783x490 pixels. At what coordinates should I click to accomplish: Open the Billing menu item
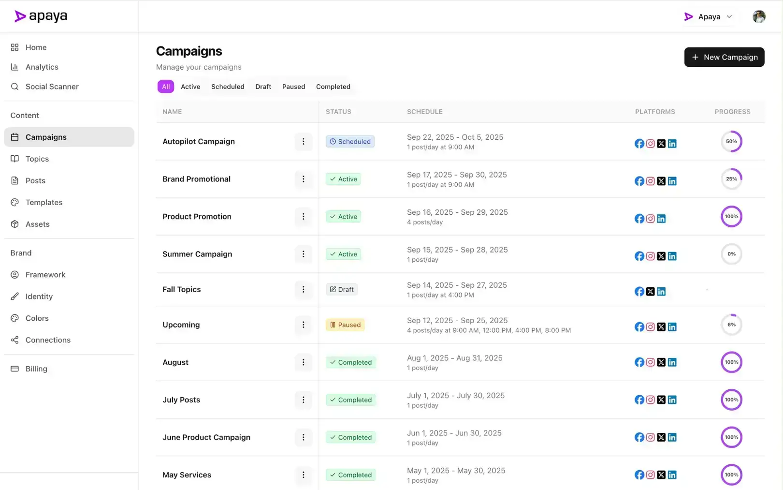[36, 369]
